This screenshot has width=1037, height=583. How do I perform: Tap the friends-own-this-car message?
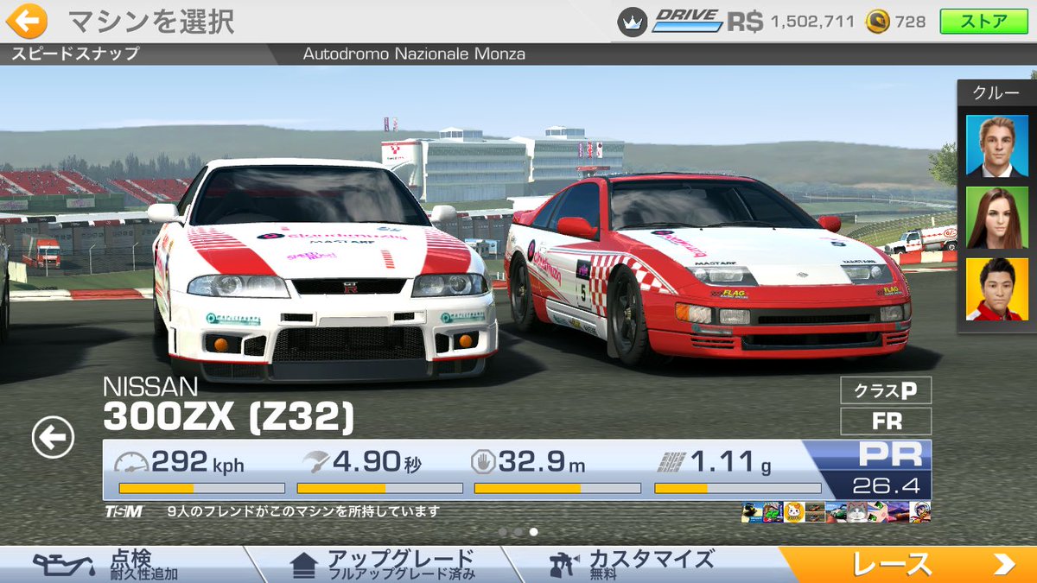[304, 511]
